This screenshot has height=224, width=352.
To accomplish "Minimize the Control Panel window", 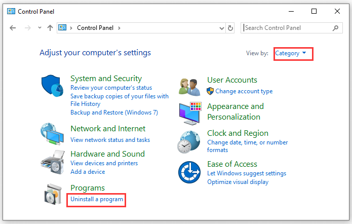I will pos(291,11).
